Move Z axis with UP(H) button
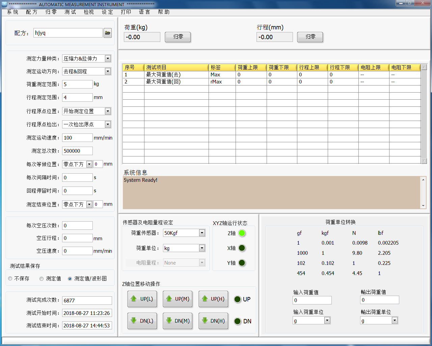This screenshot has height=346, width=432. [213, 299]
